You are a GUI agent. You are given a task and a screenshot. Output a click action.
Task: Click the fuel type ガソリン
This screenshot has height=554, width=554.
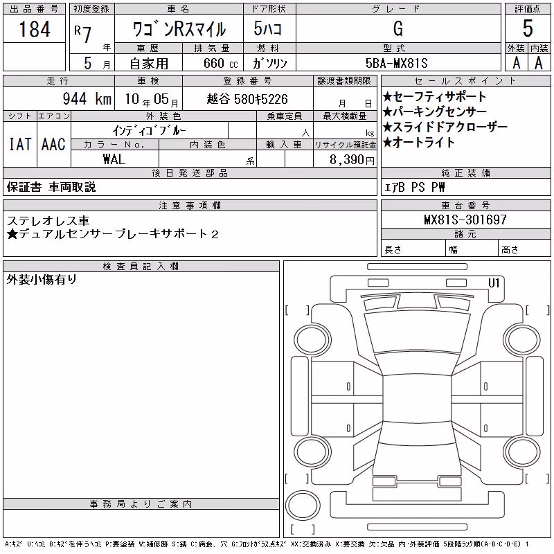click(x=269, y=63)
